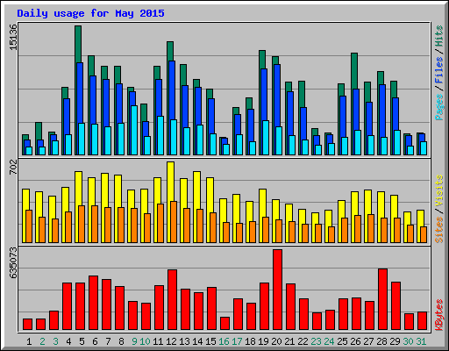
Task: Click day label 23 on the x-axis
Action: pos(316,341)
